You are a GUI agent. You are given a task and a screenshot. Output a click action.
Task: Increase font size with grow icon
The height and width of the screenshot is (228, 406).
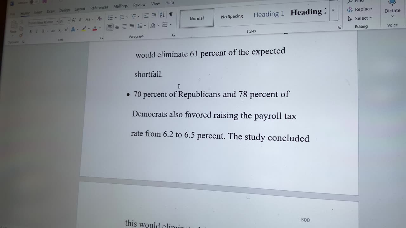tap(74, 20)
